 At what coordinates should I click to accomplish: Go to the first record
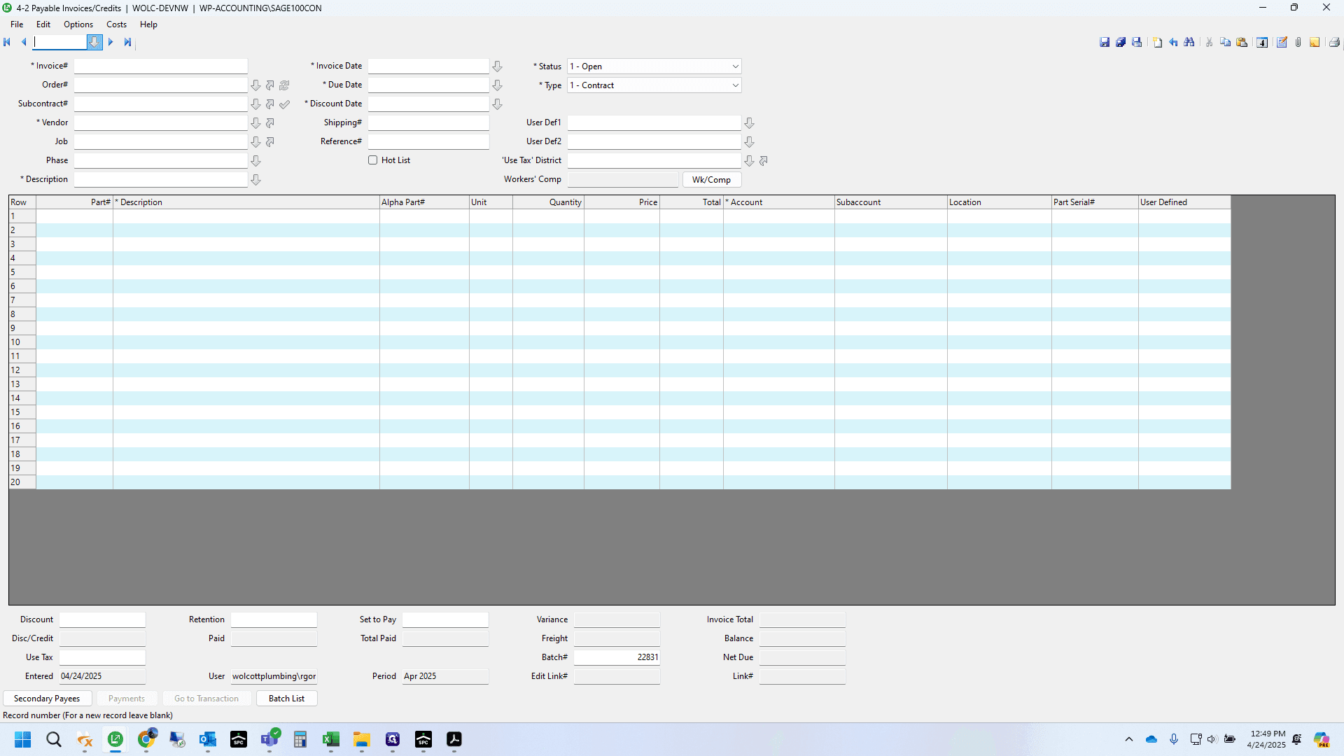coord(7,43)
